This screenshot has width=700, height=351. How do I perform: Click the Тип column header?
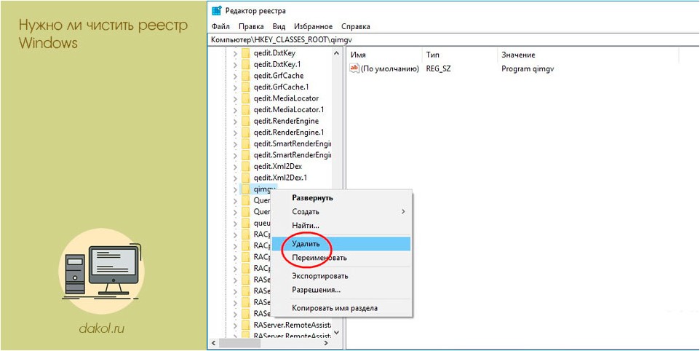pyautogui.click(x=459, y=55)
